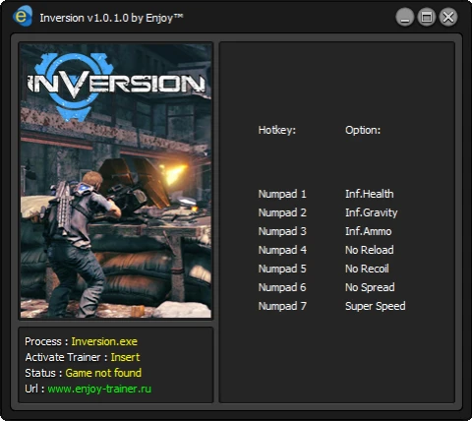
Task: Open the www.enjoy-trainer.ru link
Action: tap(99, 389)
